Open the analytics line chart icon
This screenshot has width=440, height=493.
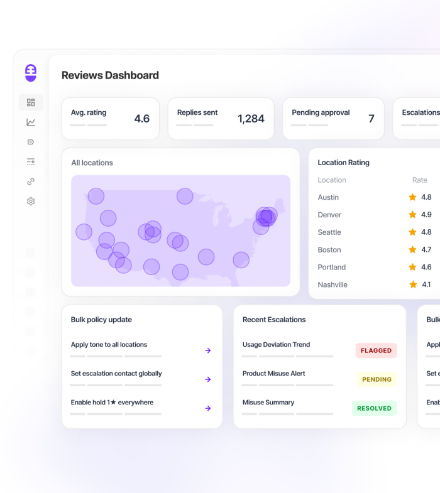tap(31, 122)
